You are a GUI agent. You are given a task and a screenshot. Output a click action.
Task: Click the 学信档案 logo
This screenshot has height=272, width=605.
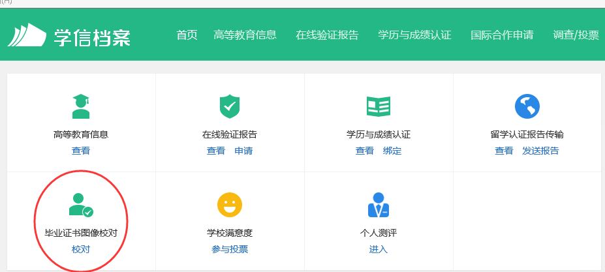click(69, 36)
